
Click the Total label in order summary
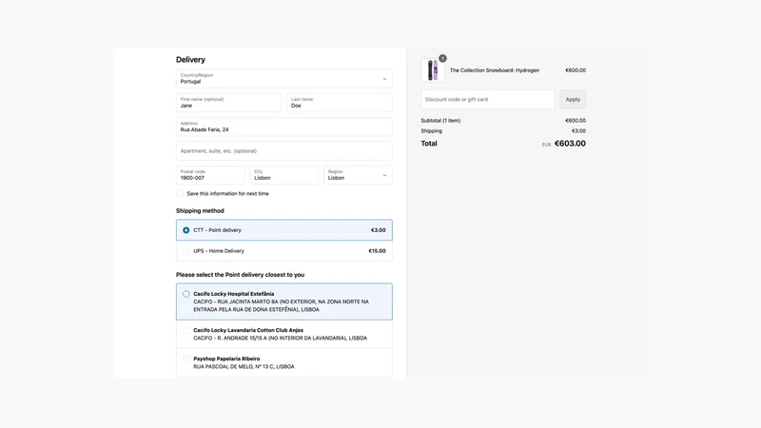coord(429,144)
